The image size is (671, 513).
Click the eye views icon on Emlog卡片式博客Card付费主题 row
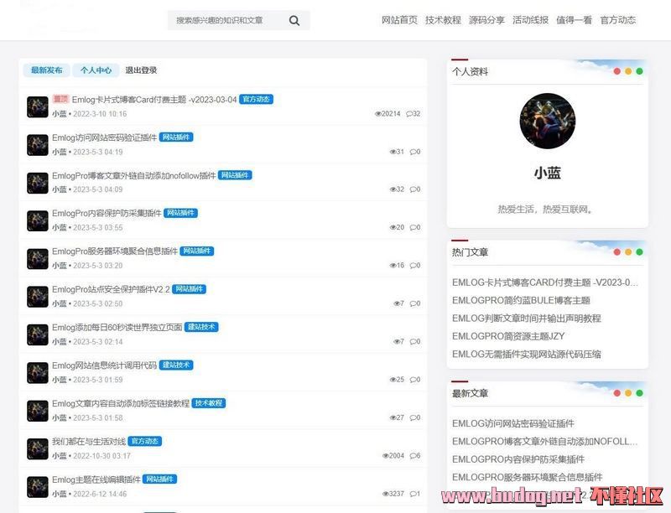click(378, 114)
